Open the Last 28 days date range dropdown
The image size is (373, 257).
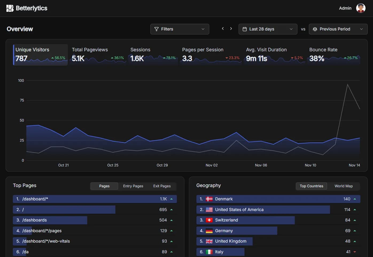tap(267, 29)
